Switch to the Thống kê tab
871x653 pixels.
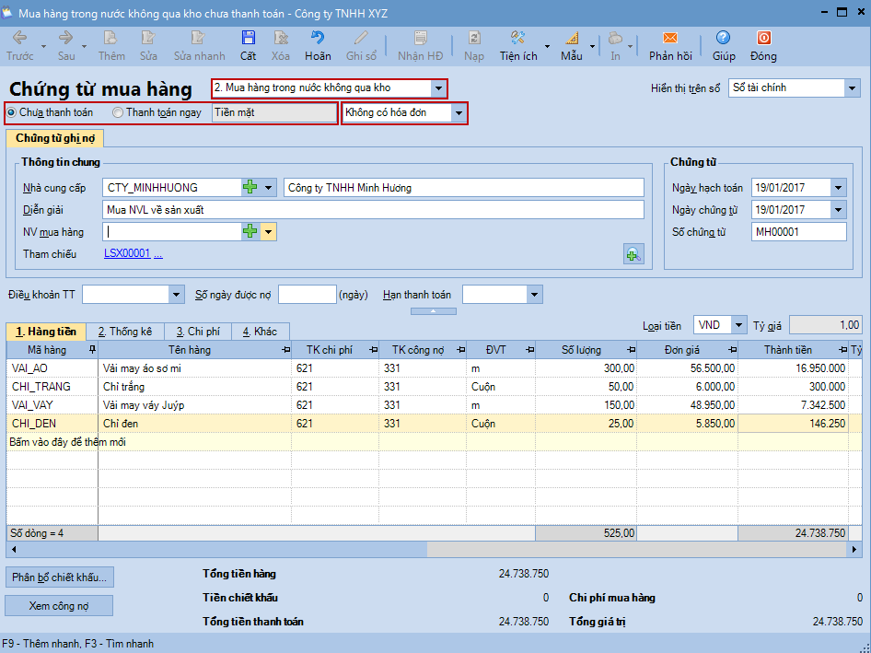click(125, 332)
